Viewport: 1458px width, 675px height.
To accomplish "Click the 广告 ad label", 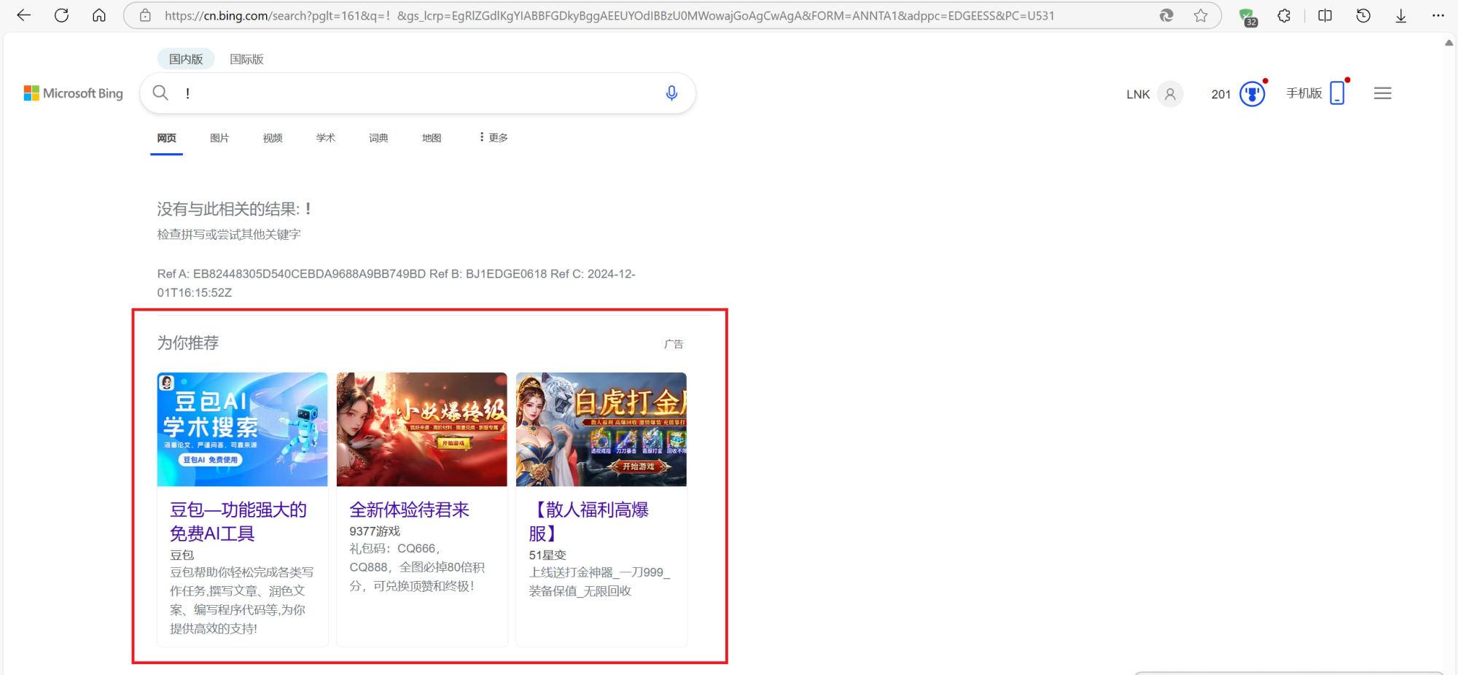I will coord(674,344).
